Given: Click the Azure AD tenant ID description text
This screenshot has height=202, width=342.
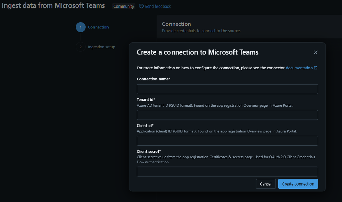Looking at the screenshot, I should 215,105.
